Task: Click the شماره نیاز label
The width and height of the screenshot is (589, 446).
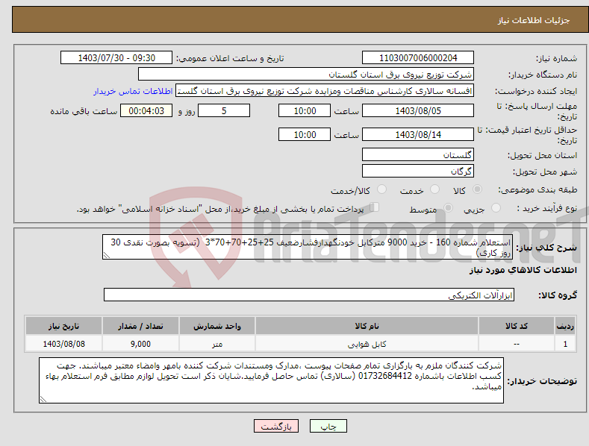Action: click(x=556, y=59)
